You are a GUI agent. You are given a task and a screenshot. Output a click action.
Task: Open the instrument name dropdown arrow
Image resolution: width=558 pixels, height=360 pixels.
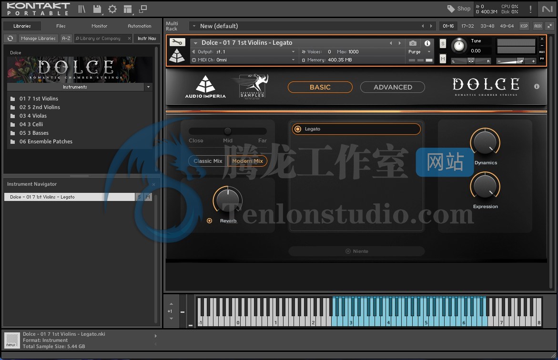point(195,43)
